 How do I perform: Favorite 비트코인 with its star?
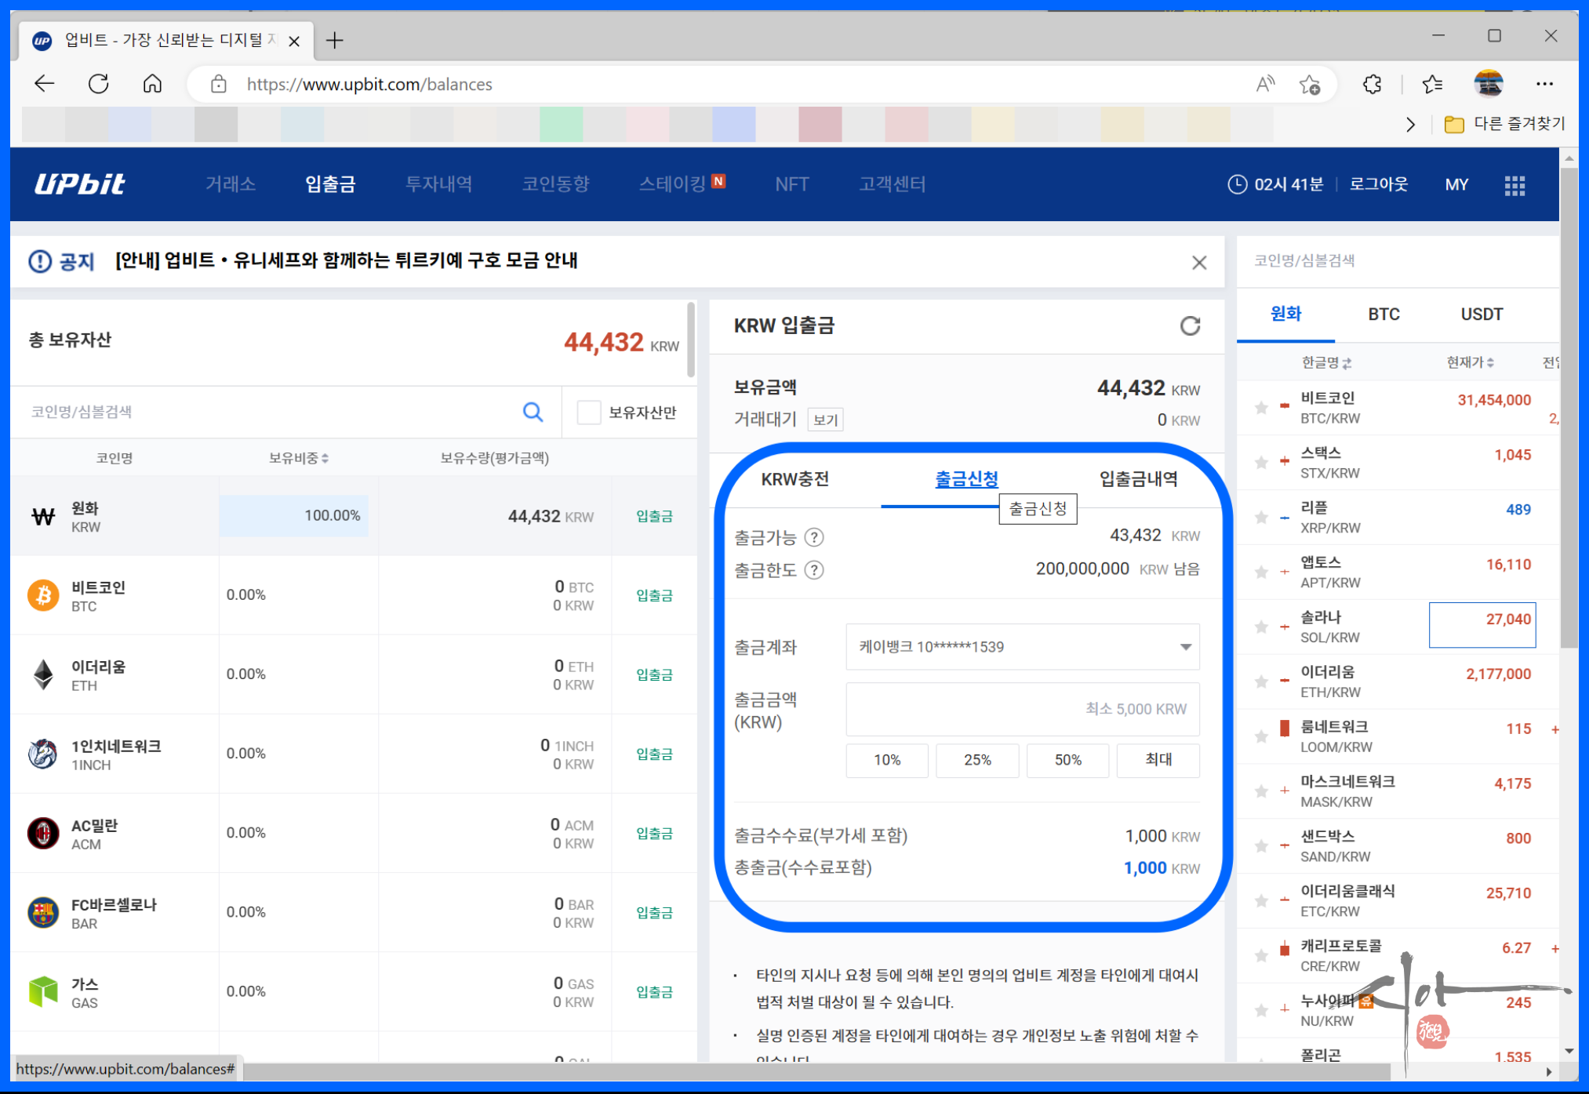(1260, 408)
